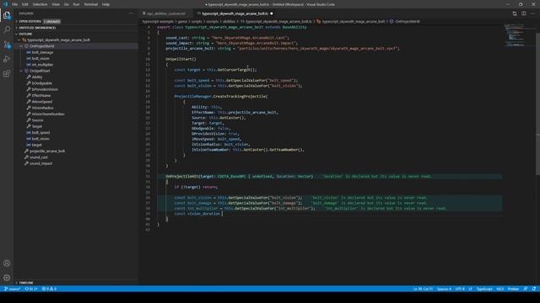This screenshot has width=540, height=303.
Task: Click the Explorer panel more actions ellipsis
Action: tap(131, 13)
